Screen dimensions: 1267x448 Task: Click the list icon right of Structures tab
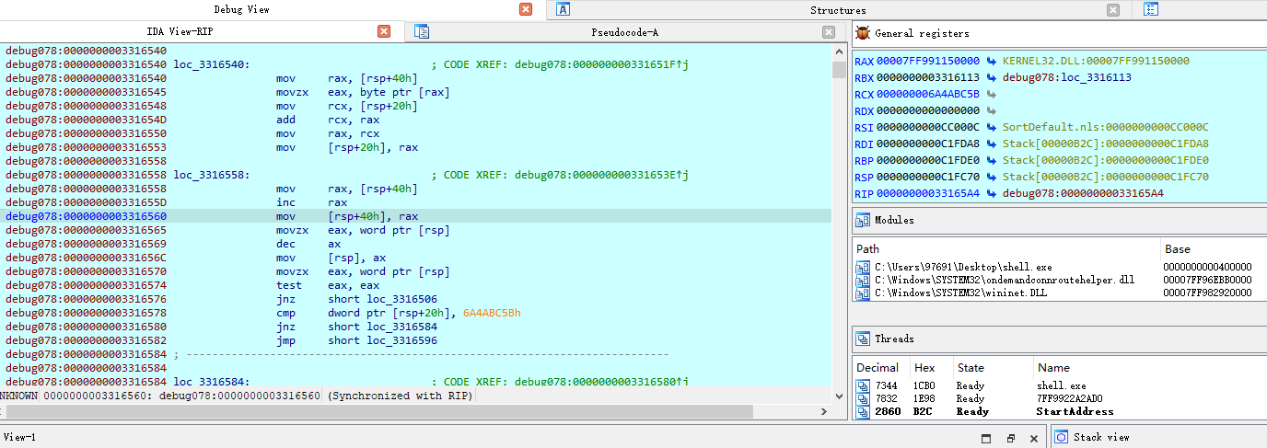[x=1151, y=9]
